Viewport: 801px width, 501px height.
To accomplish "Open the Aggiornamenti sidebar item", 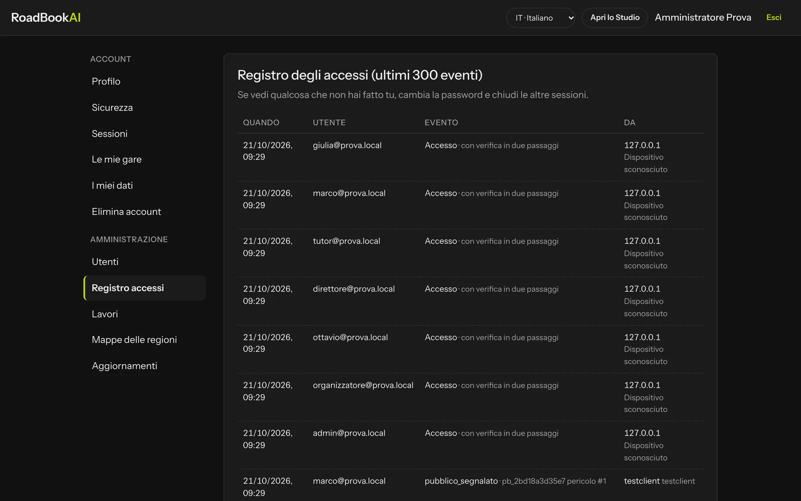I will click(x=145, y=366).
